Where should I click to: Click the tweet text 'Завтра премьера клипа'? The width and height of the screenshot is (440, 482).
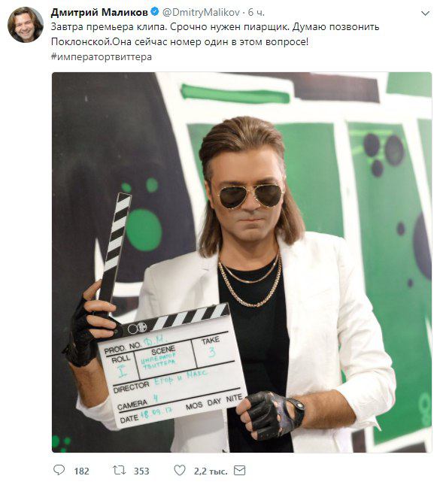point(109,27)
